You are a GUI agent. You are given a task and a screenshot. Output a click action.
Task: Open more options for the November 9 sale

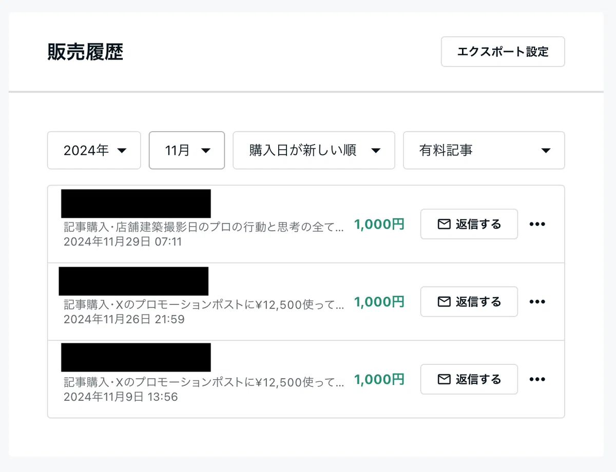537,379
